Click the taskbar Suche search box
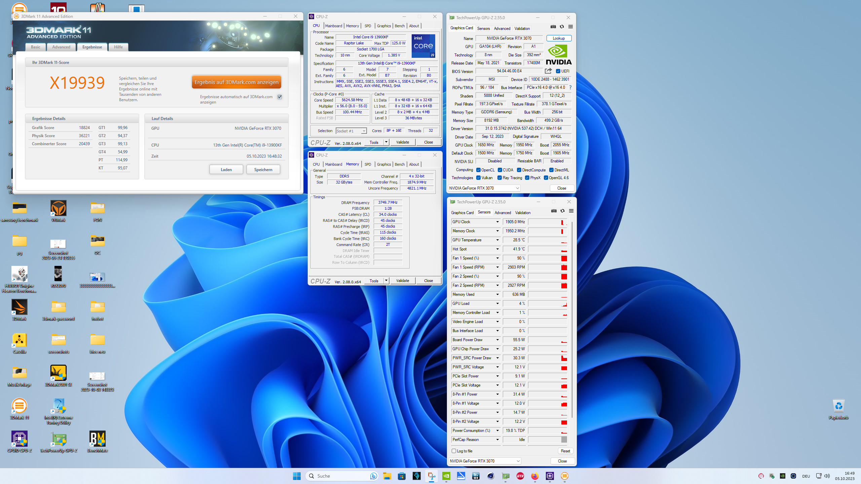The width and height of the screenshot is (861, 484). [x=342, y=476]
